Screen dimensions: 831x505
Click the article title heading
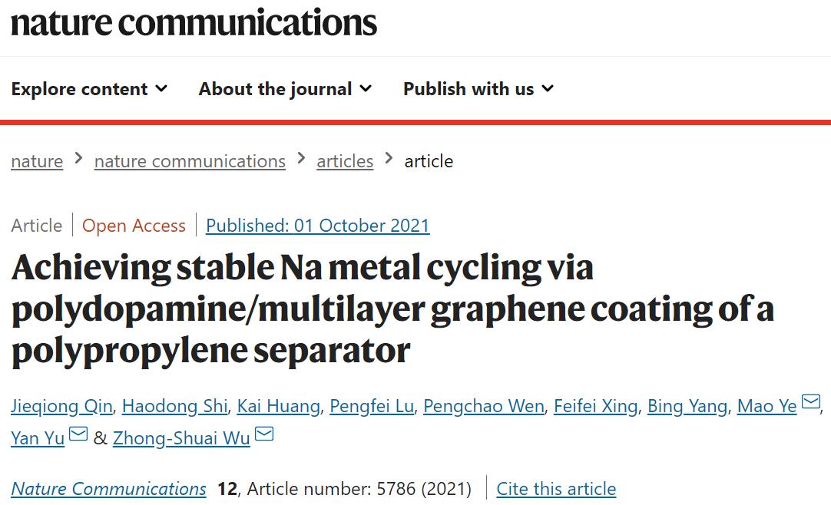(x=392, y=309)
